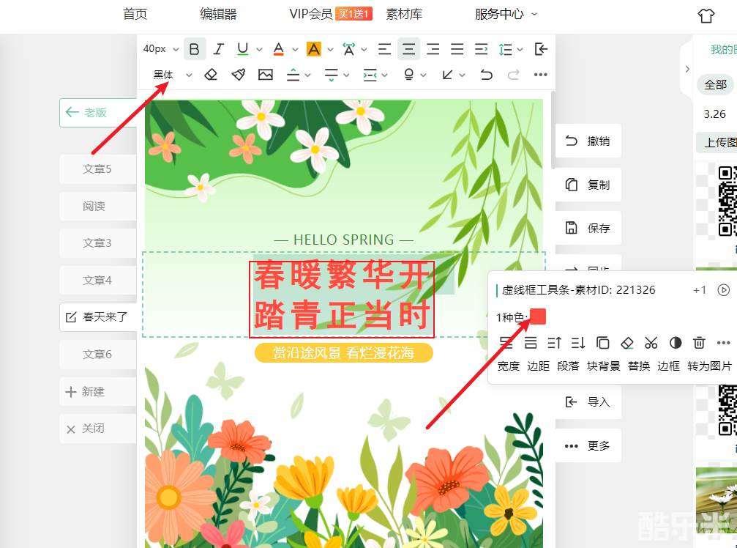Expand the 服务中心 menu
737x548 pixels.
tap(506, 14)
